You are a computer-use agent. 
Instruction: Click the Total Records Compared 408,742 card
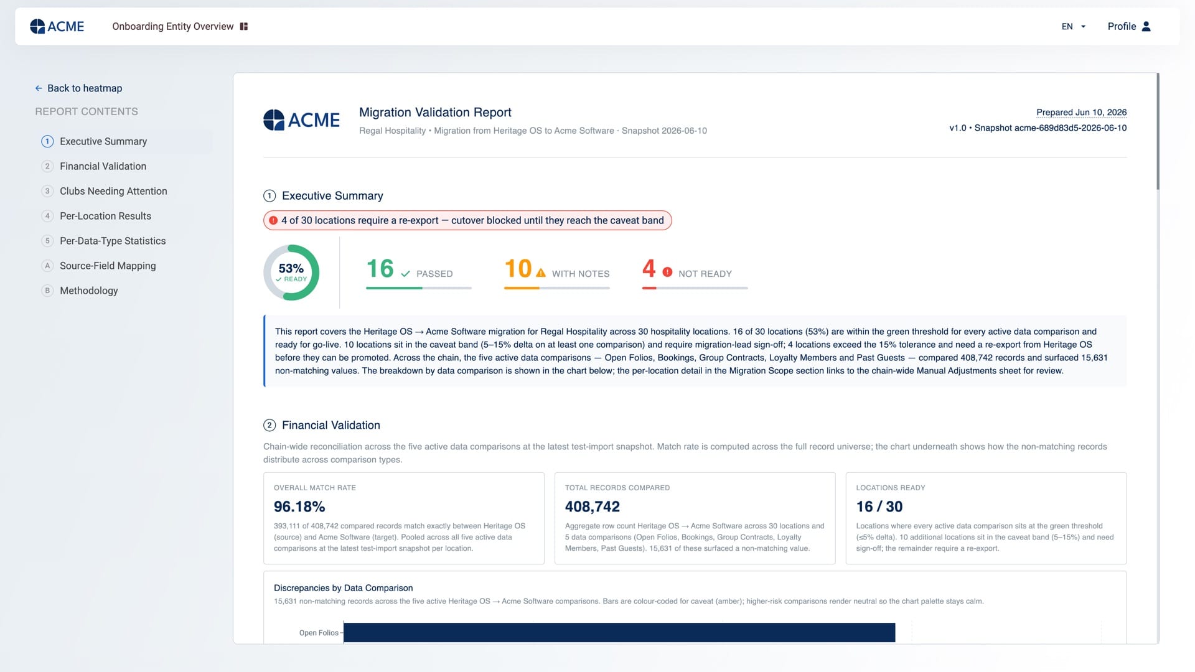pyautogui.click(x=695, y=518)
